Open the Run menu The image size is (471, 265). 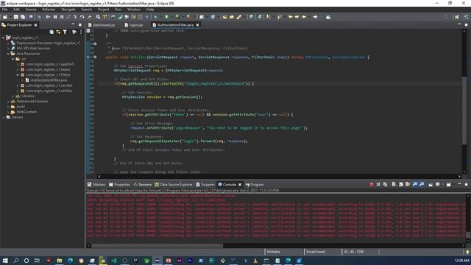tap(118, 10)
